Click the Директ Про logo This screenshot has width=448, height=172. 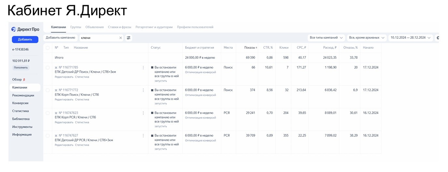(25, 29)
